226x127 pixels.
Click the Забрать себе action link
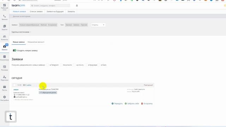pos(133,103)
